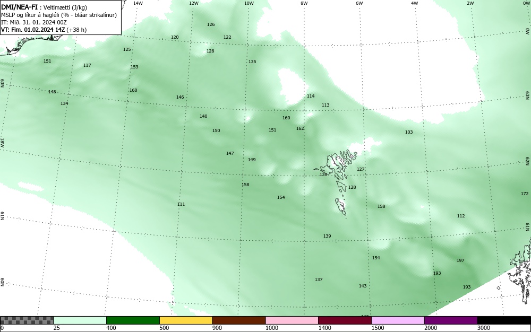The height and width of the screenshot is (332, 531).
Task: Select the '10W' longitude label
Action: tap(249, 3)
